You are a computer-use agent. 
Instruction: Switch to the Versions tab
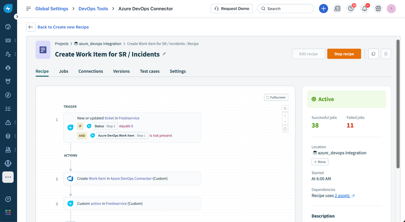click(x=121, y=71)
